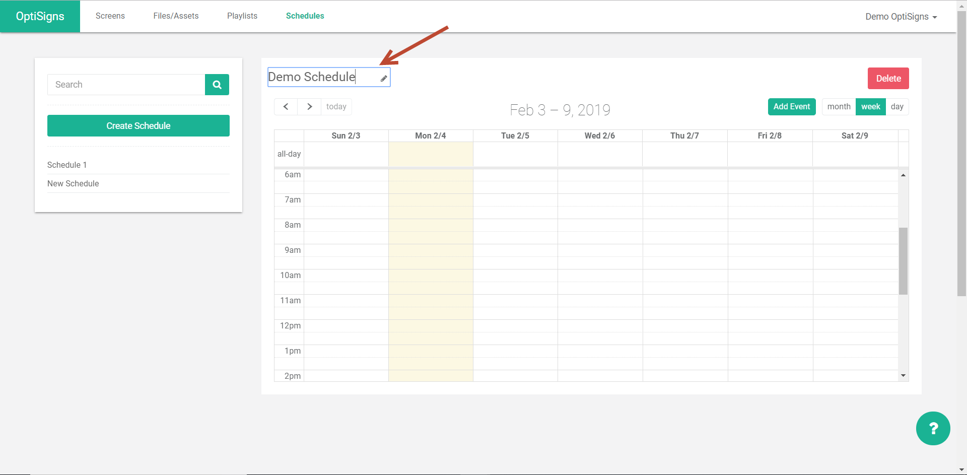Viewport: 967px width, 475px height.
Task: Click the Fri 2/8 column header
Action: tap(770, 135)
